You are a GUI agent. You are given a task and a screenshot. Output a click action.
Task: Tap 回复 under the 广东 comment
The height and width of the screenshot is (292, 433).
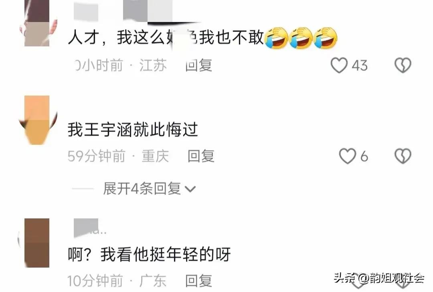click(198, 281)
